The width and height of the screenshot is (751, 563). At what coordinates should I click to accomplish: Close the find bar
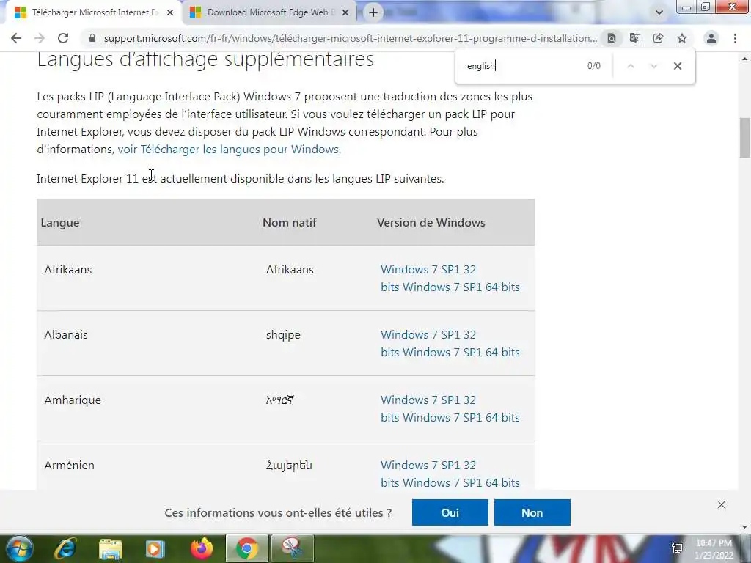tap(677, 66)
